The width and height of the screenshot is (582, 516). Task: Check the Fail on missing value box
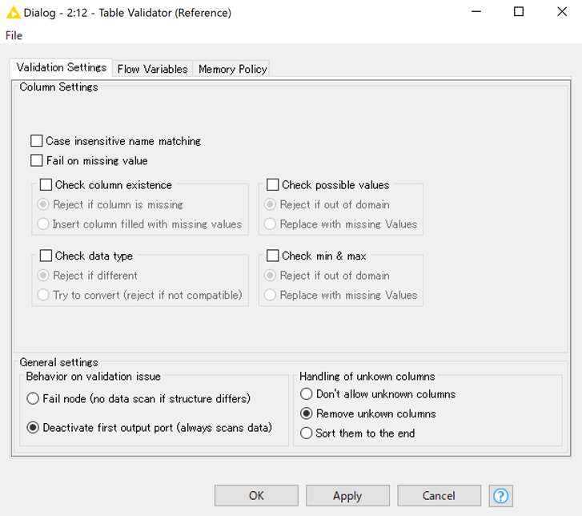coord(36,160)
